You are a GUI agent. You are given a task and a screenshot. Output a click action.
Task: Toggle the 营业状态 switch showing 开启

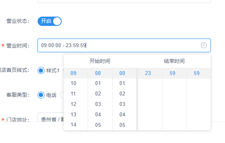[x=50, y=21]
